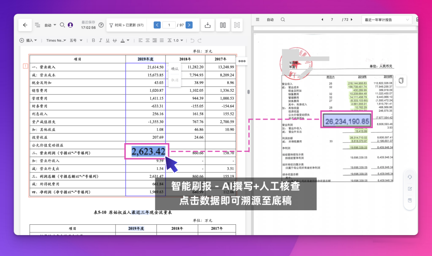Click the 表5-10 cash flow table title
Viewport: 432px width, 256px height.
133,212
